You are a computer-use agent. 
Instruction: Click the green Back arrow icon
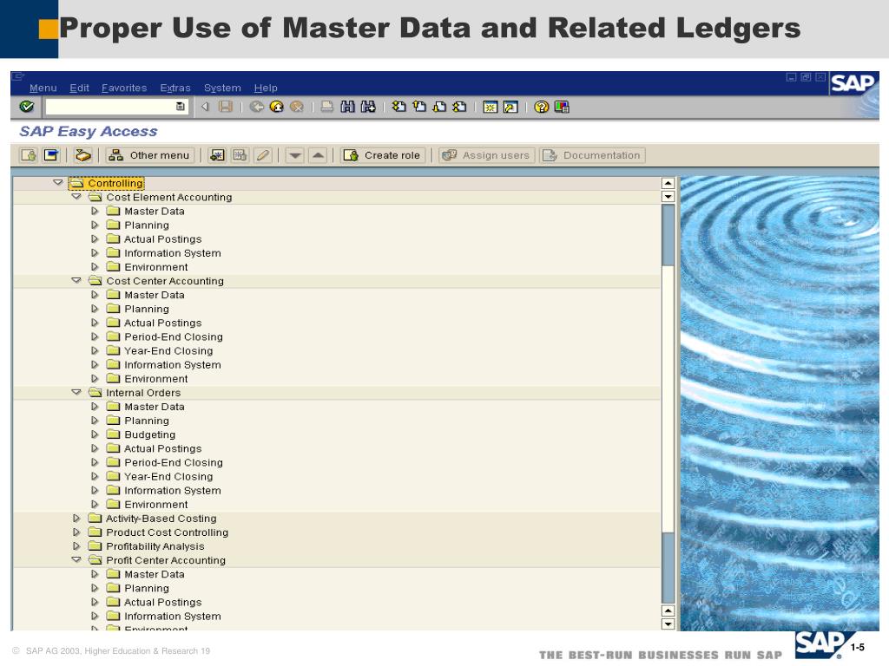pos(256,107)
